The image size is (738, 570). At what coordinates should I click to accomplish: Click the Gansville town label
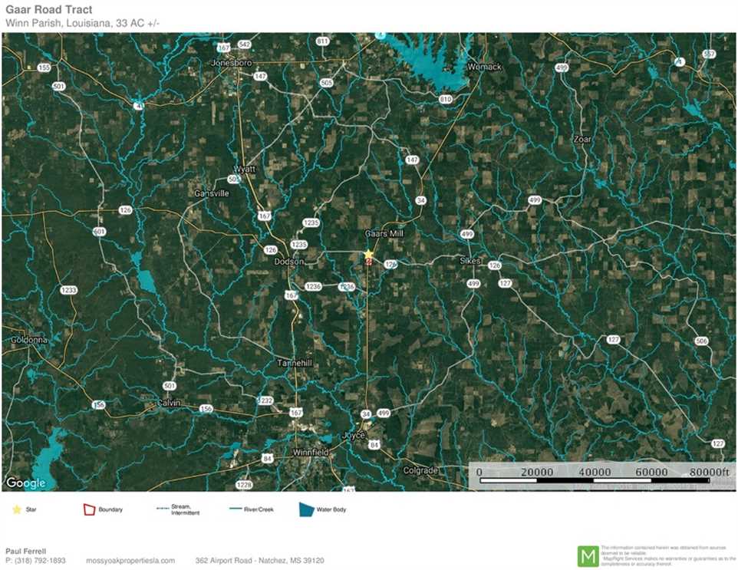[212, 193]
